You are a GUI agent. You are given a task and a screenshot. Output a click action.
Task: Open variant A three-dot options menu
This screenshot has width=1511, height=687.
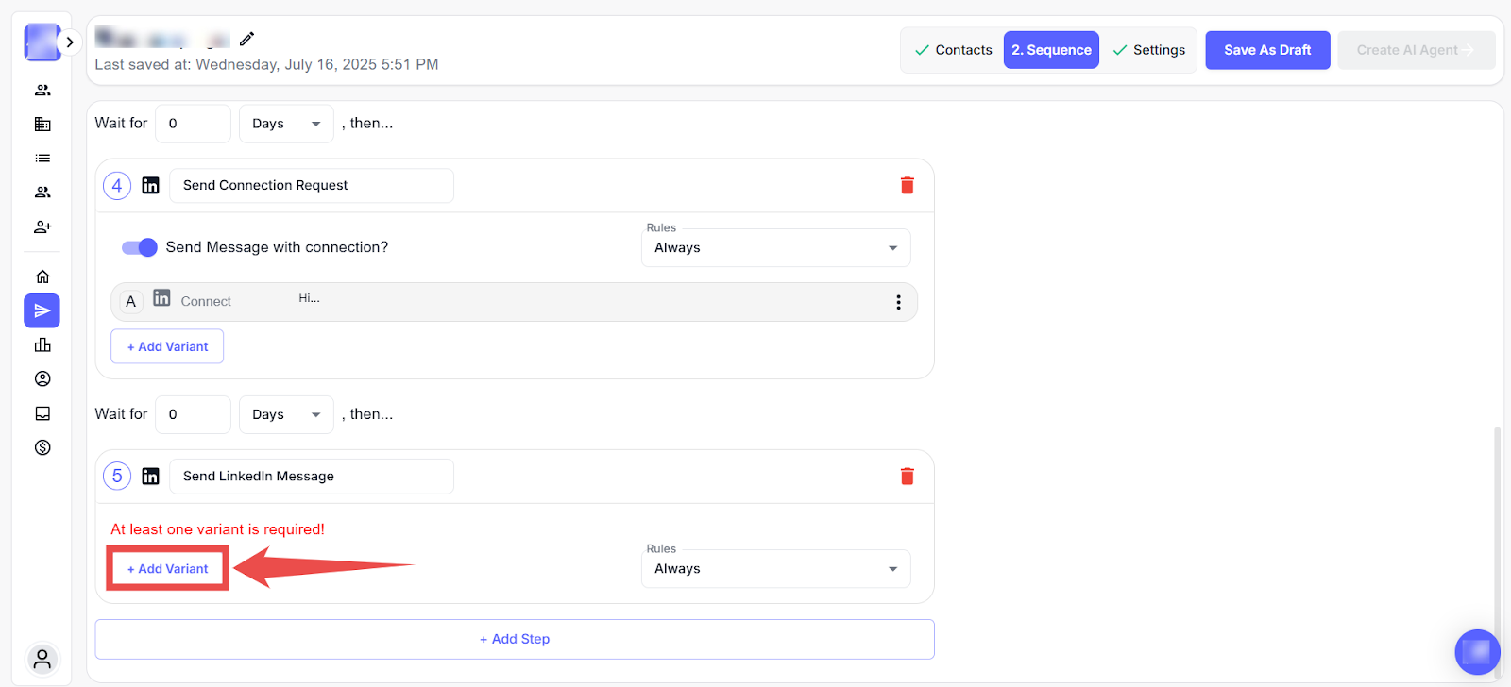(x=898, y=302)
